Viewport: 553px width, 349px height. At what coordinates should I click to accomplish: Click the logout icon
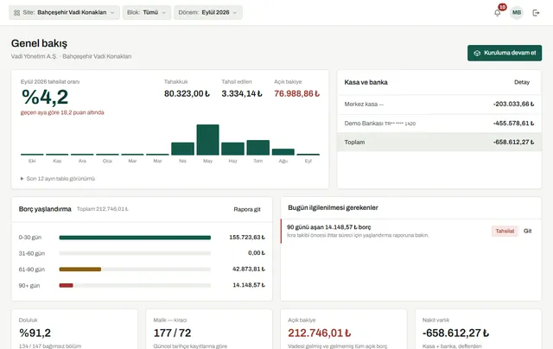click(x=536, y=13)
